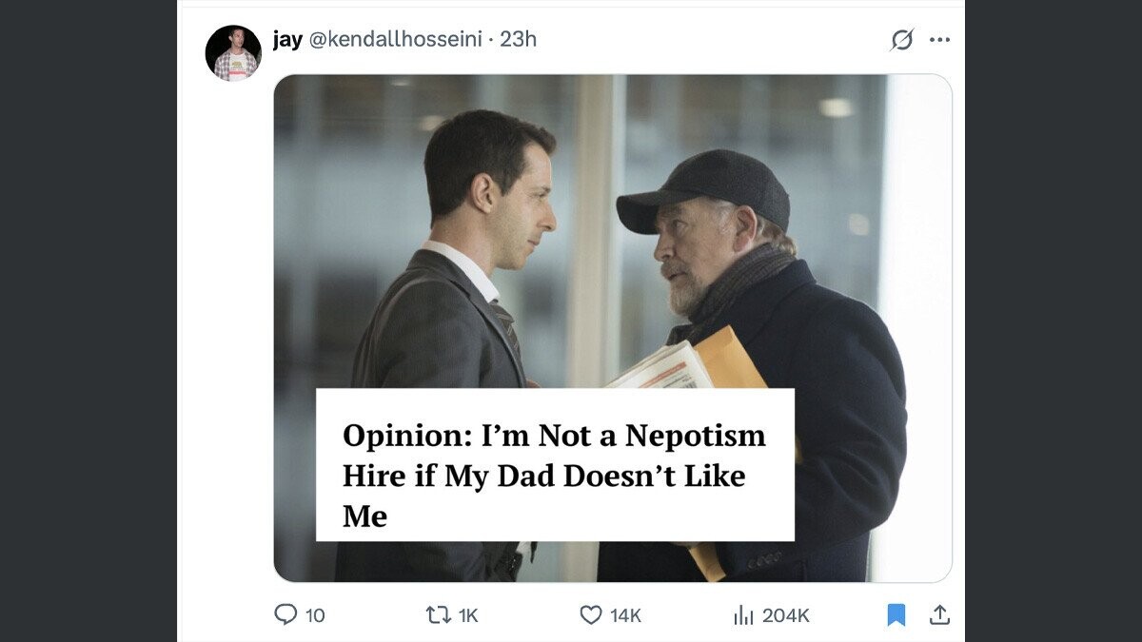Click the 23h post timestamp

tap(519, 39)
